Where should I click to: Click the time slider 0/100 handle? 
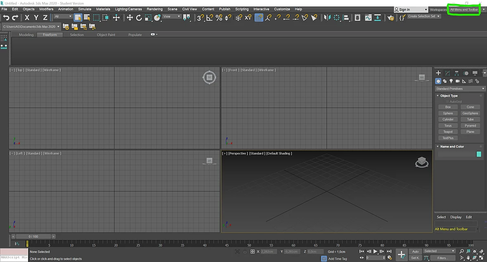(33, 236)
